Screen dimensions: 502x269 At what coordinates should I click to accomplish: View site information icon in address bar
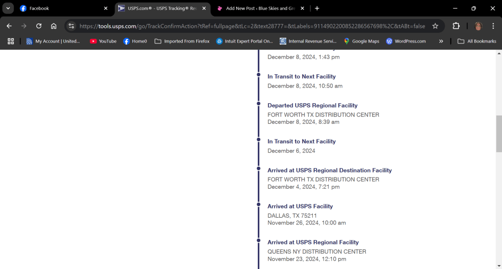tap(72, 26)
